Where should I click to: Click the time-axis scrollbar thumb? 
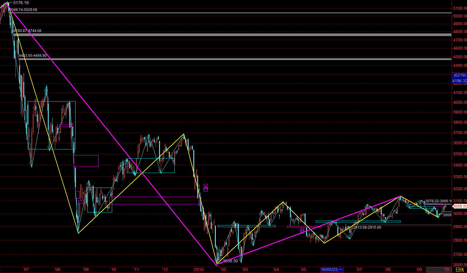pos(439,269)
